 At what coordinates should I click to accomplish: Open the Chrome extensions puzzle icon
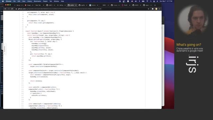click(x=152, y=9)
